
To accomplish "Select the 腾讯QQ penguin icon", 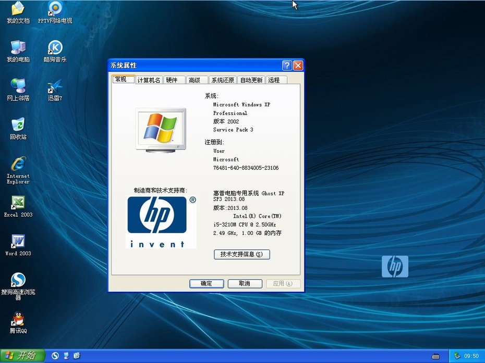I will tap(18, 322).
